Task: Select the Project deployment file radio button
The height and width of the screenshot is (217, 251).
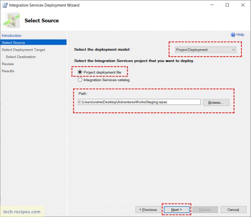Action: pyautogui.click(x=80, y=72)
